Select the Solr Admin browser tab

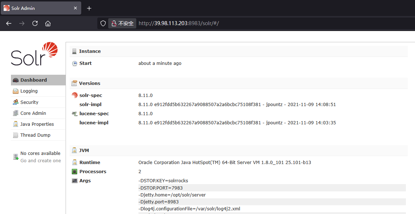41,8
